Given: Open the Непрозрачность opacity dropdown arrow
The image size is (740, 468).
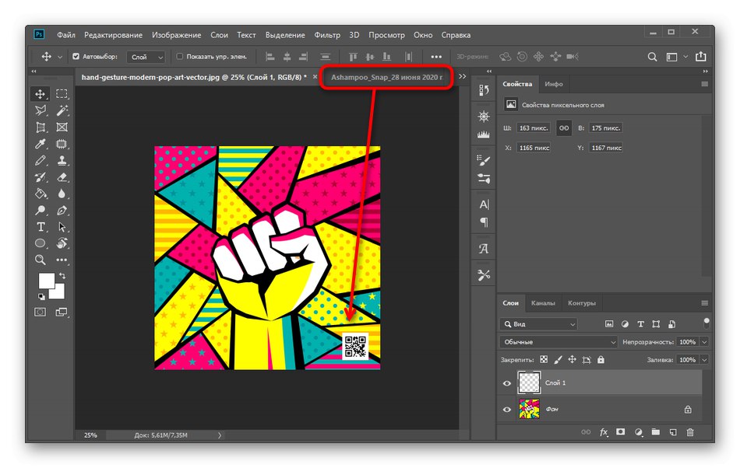Looking at the screenshot, I should (703, 341).
